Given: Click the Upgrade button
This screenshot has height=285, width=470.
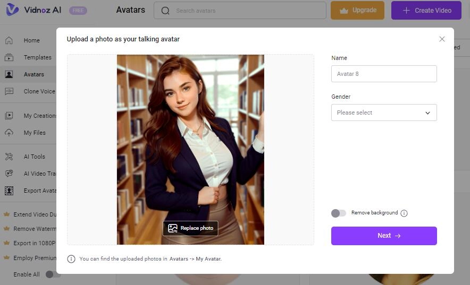Looking at the screenshot, I should click(357, 11).
